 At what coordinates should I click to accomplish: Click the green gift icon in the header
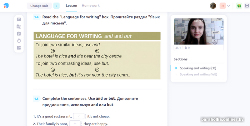(239, 6)
